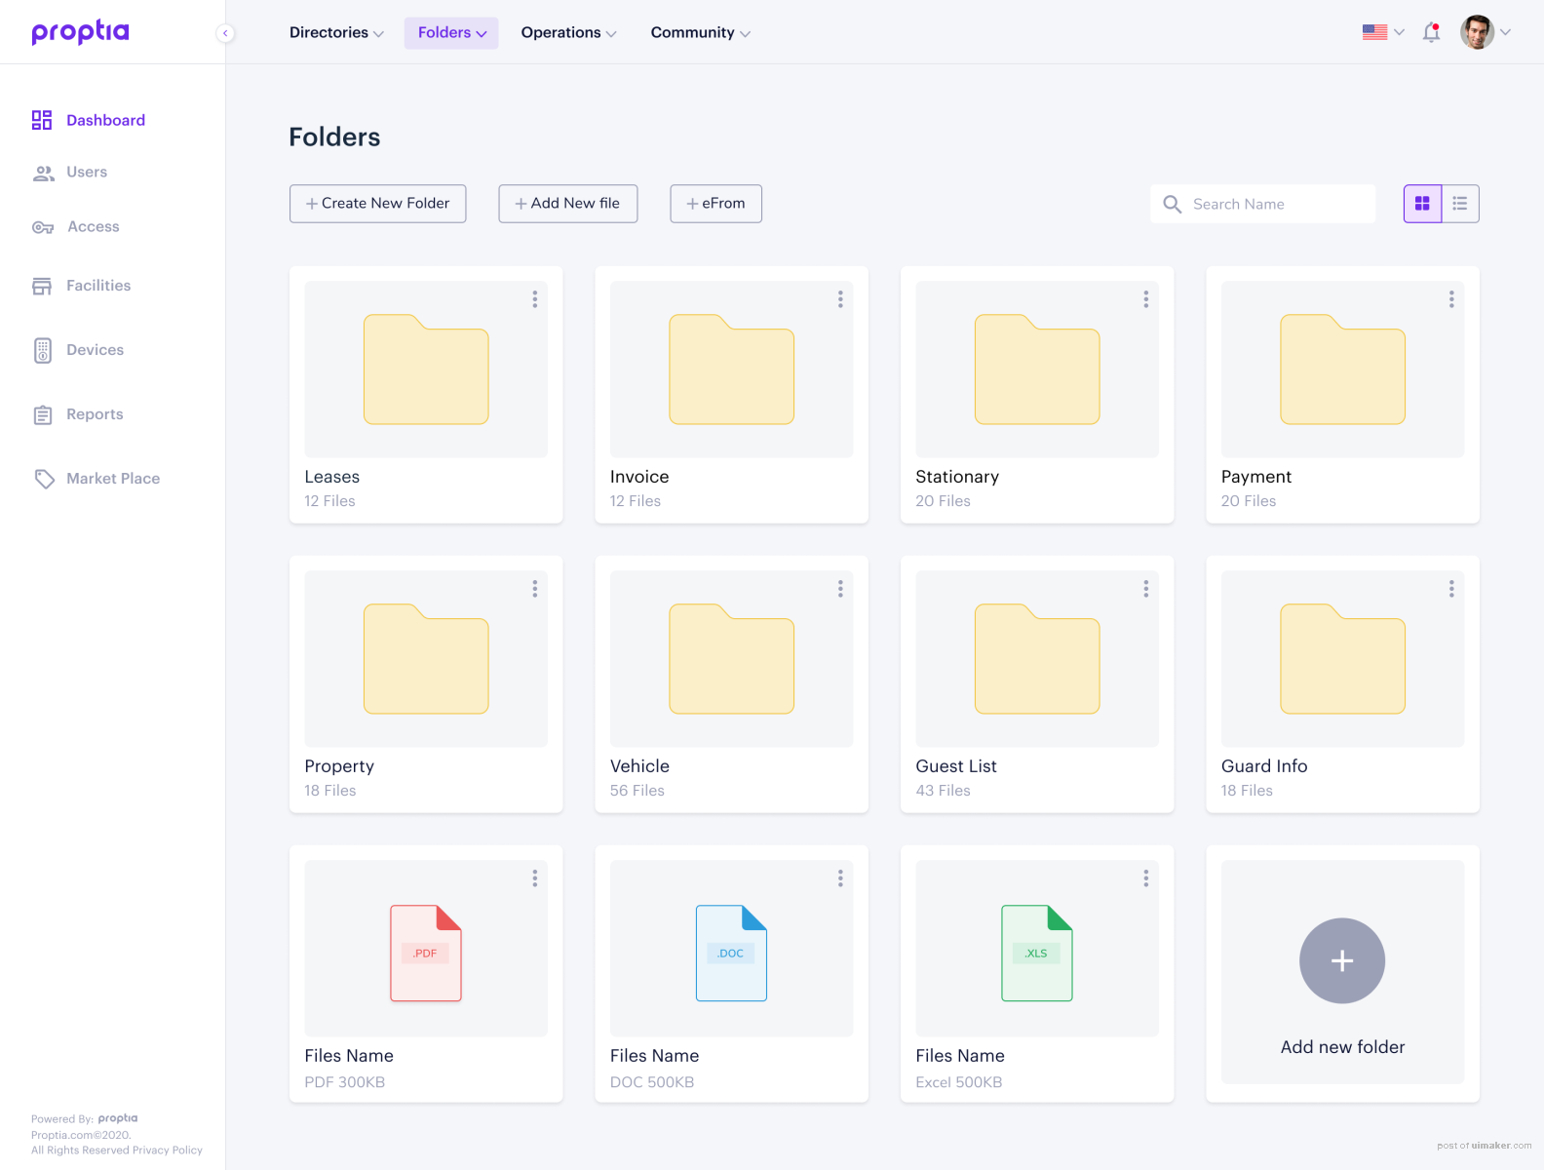This screenshot has width=1544, height=1170.
Task: Open the Vehicle folder three-dot menu
Action: point(840,589)
